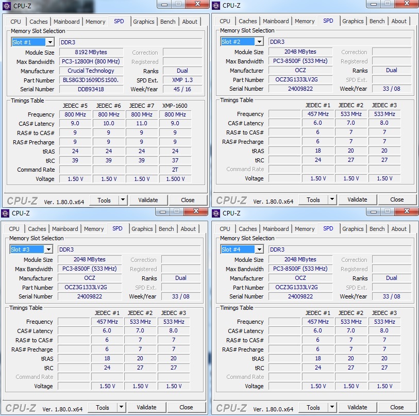Open the Slot #2 memory slot dropdown
Screen dimensions: 419x416
tap(259, 41)
